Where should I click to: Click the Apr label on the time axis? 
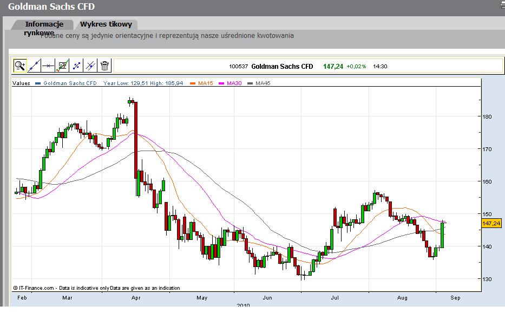tap(136, 298)
